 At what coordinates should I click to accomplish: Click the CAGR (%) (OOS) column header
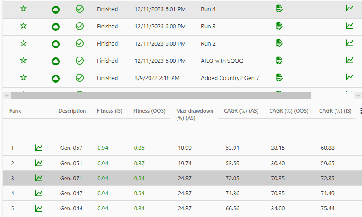pyautogui.click(x=289, y=111)
